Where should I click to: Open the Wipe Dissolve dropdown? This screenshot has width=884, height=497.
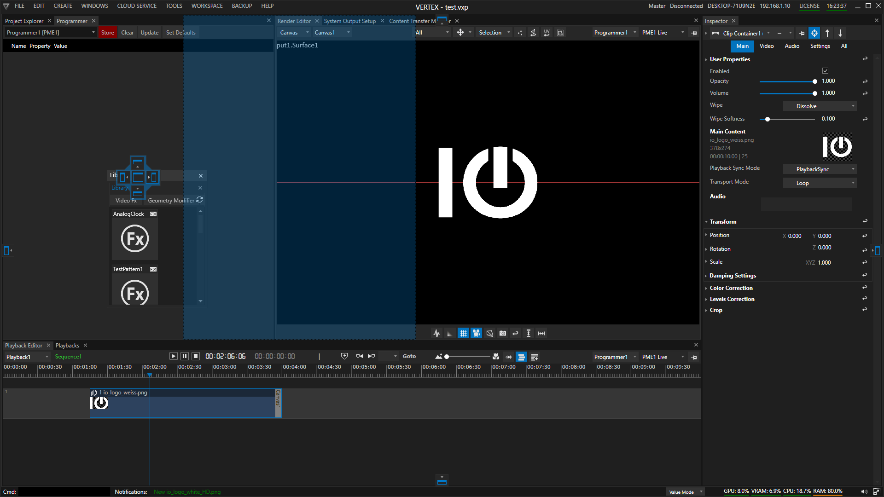pyautogui.click(x=820, y=106)
